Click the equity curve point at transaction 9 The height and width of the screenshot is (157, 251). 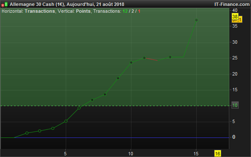coord(118,78)
